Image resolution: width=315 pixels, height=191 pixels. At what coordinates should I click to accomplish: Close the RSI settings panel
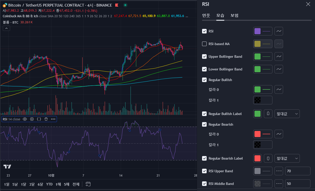pos(308,4)
